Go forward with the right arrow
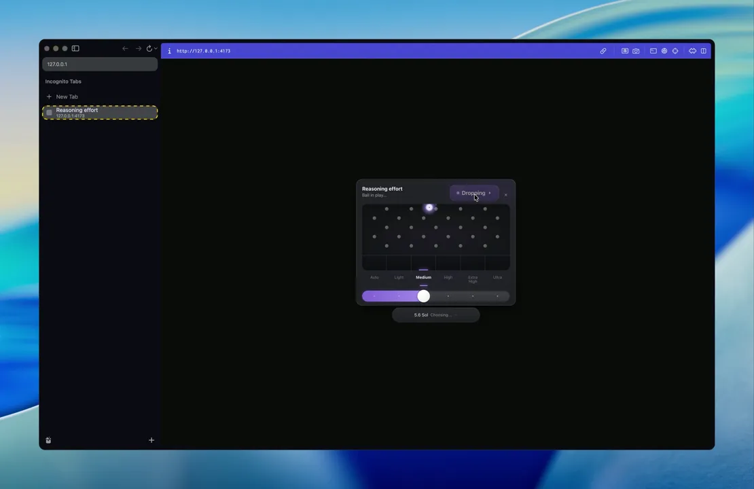 (x=138, y=49)
